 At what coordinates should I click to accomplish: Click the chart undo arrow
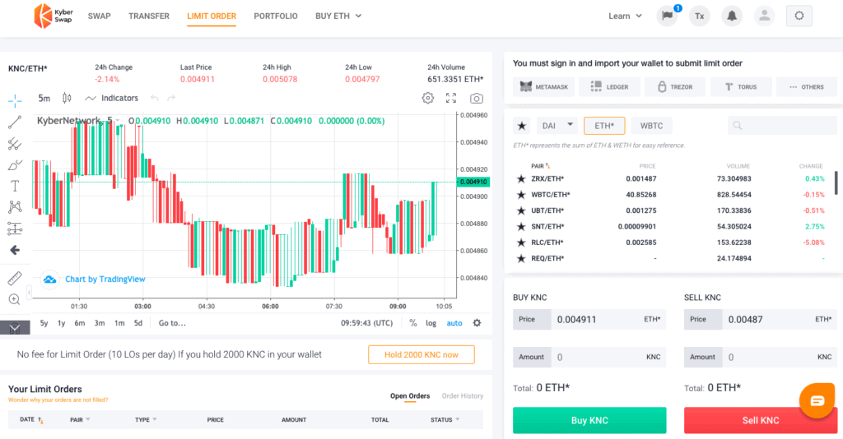(155, 98)
